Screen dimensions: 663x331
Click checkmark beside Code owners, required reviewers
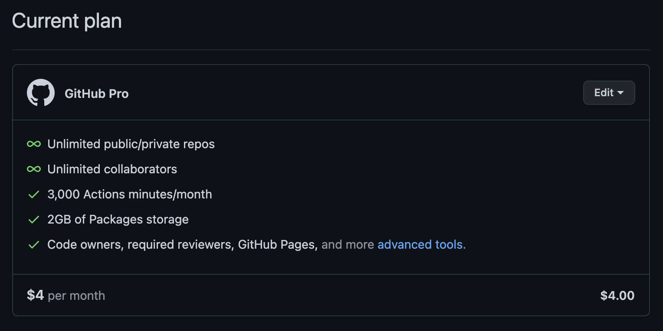point(34,245)
